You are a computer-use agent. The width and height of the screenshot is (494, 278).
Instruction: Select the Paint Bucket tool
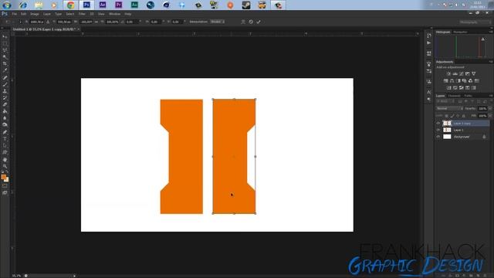(5, 111)
